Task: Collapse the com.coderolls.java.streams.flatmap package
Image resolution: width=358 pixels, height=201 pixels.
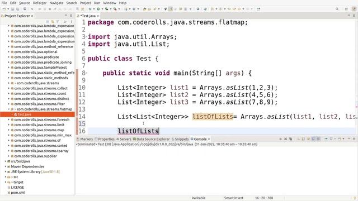Action: [x=9, y=109]
